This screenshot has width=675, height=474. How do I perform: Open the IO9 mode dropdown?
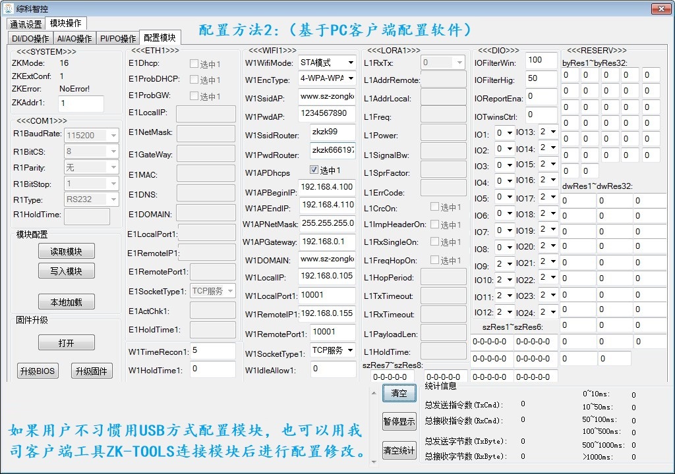click(x=504, y=263)
